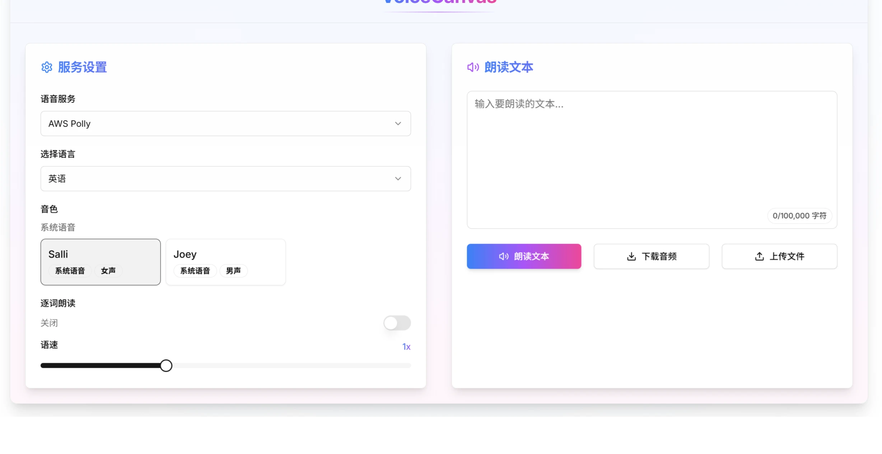
Task: Click the 男声 tag on Joey card
Action: [233, 271]
